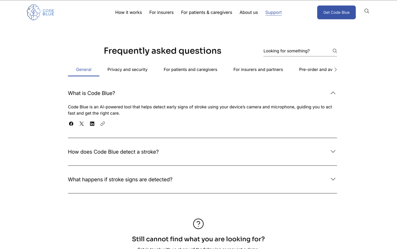Open the About us page
The height and width of the screenshot is (249, 397).
tap(248, 12)
